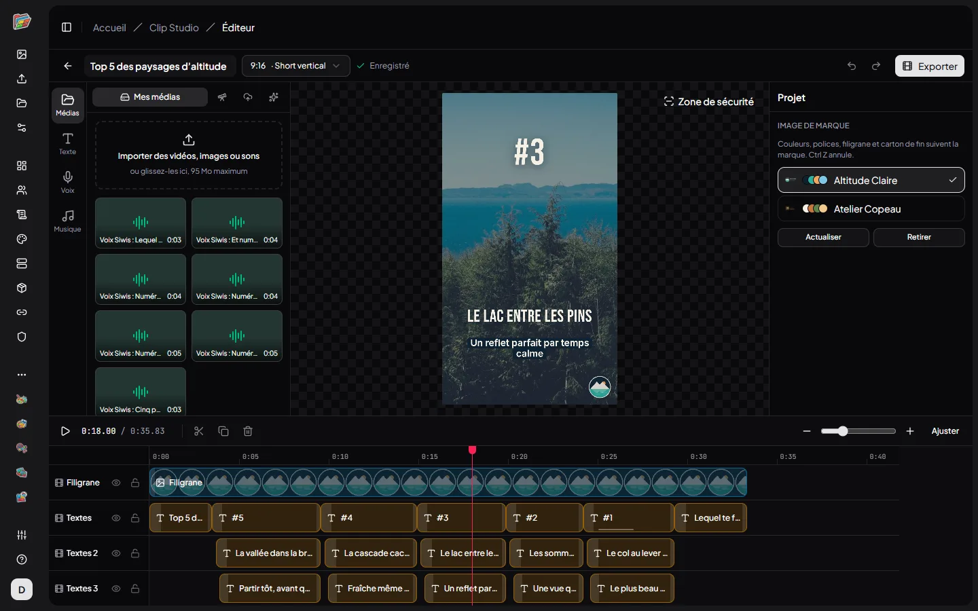Zoom out the timeline with the minus icon
Viewport: 978px width, 611px height.
tap(807, 431)
